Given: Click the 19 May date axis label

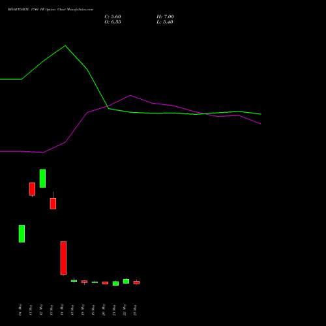Looking at the screenshot, I should click(93, 310).
